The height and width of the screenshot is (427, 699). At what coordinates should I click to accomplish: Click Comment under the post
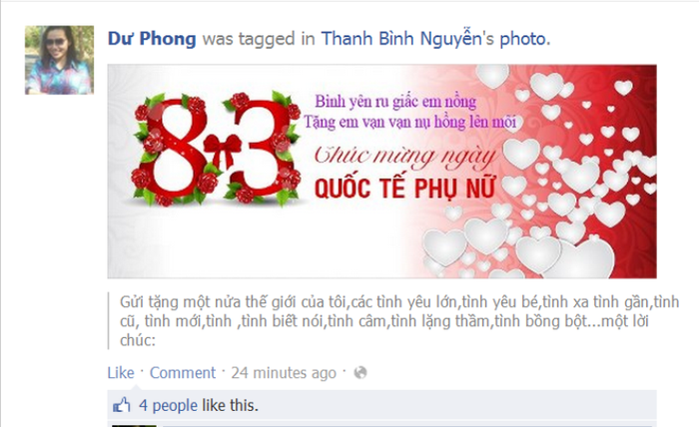(x=183, y=373)
